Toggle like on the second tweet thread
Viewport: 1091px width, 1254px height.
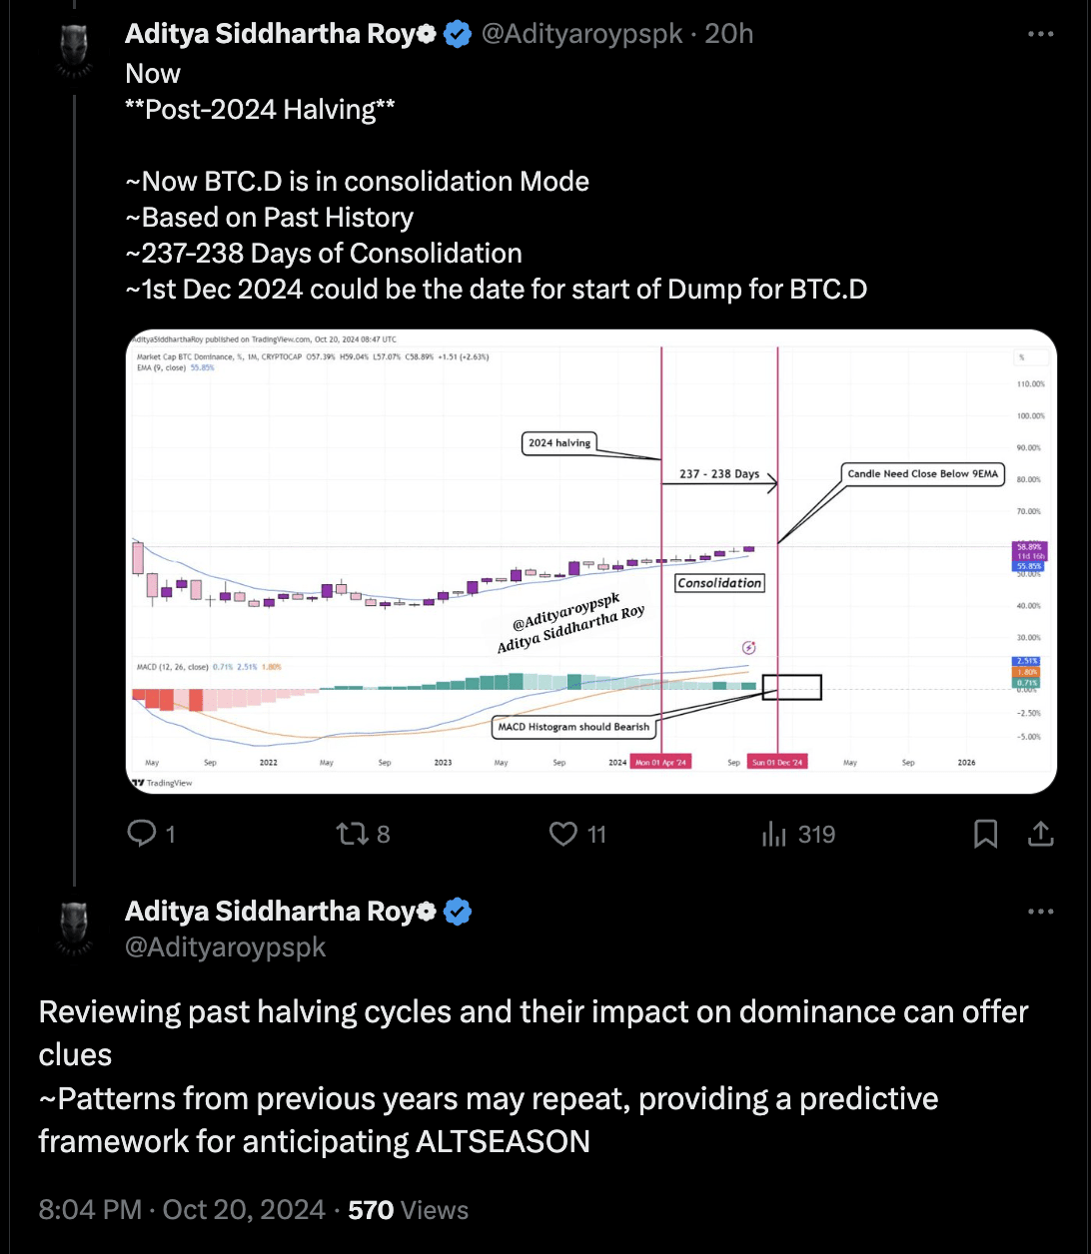[x=562, y=834]
